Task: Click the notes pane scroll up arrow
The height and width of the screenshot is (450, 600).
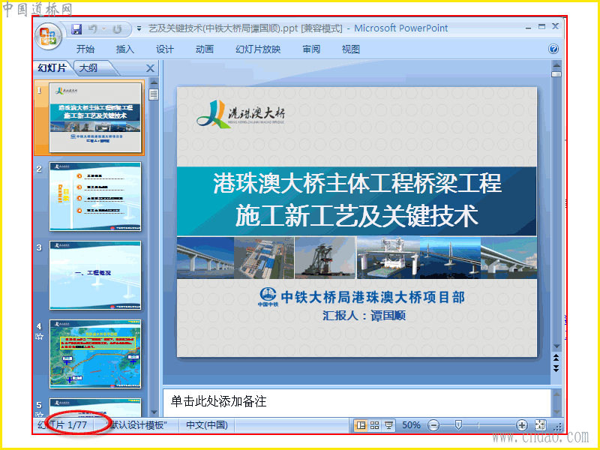Action: click(x=556, y=394)
